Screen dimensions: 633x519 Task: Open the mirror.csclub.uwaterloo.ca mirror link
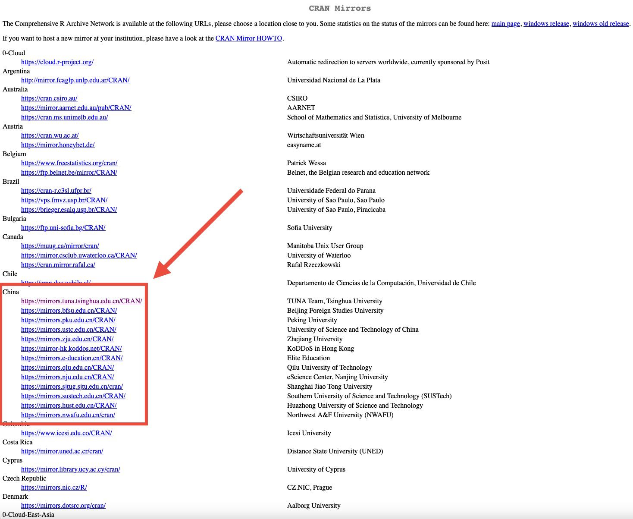(79, 255)
